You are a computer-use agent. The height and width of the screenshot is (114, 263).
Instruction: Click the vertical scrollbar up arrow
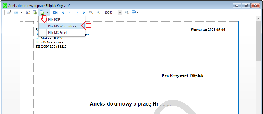click(x=258, y=19)
